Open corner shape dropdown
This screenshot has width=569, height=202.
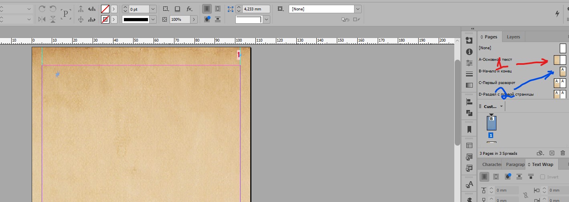(266, 19)
